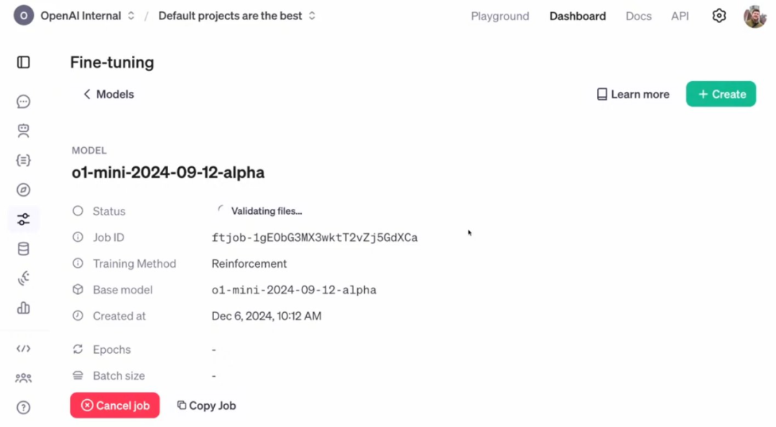Image resolution: width=776 pixels, height=427 pixels.
Task: Open the user profile avatar
Action: coord(754,17)
